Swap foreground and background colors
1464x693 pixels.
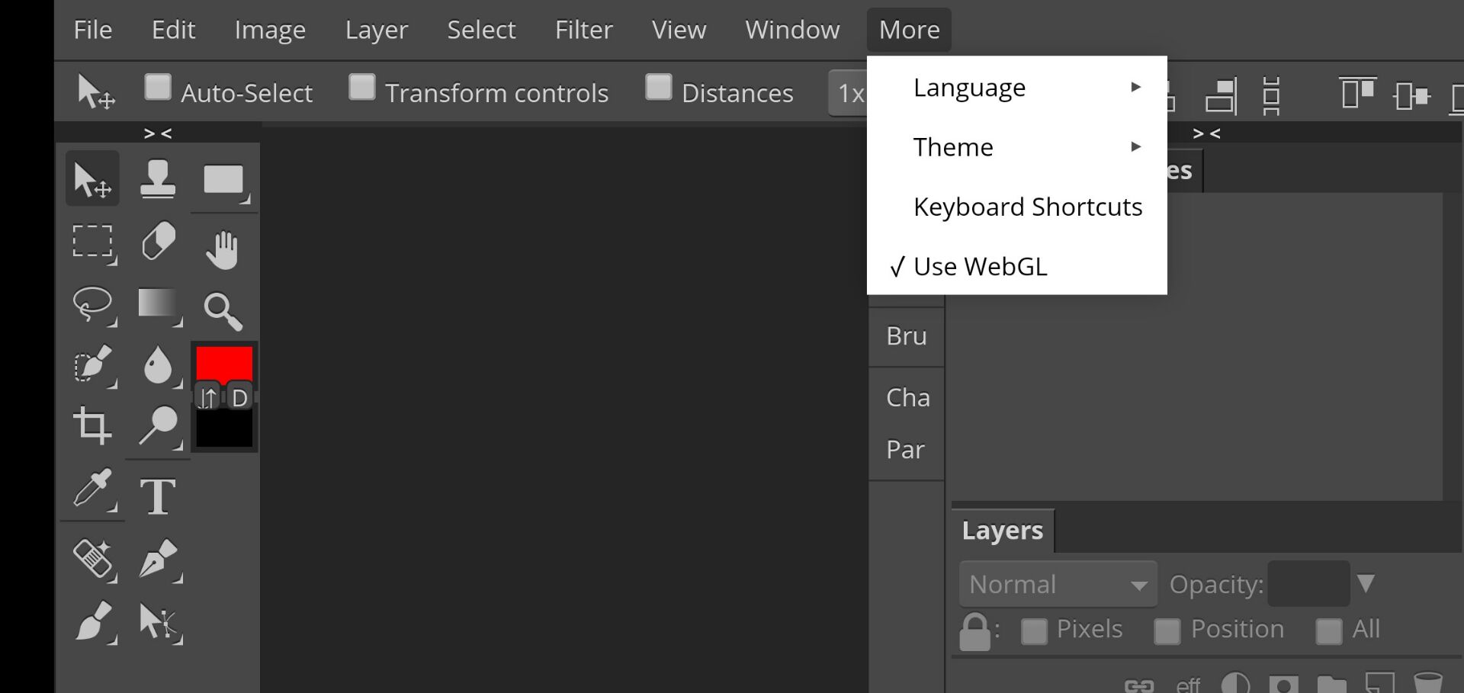point(208,397)
